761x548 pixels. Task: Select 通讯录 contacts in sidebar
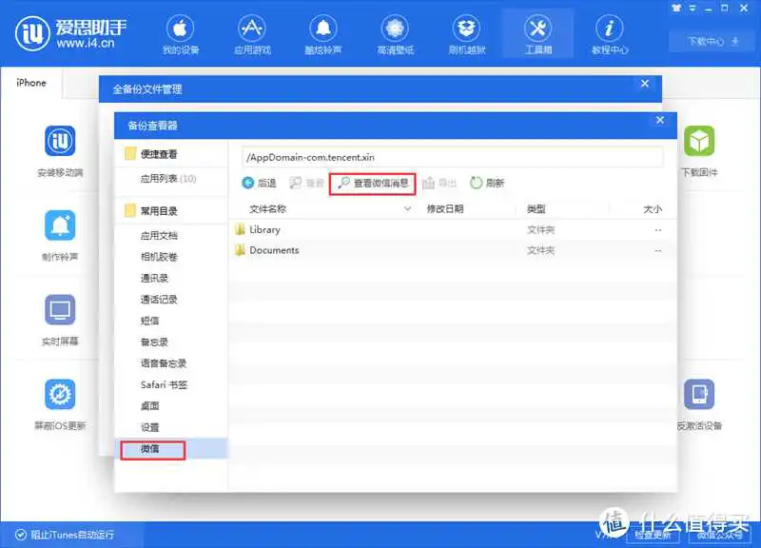tap(154, 278)
